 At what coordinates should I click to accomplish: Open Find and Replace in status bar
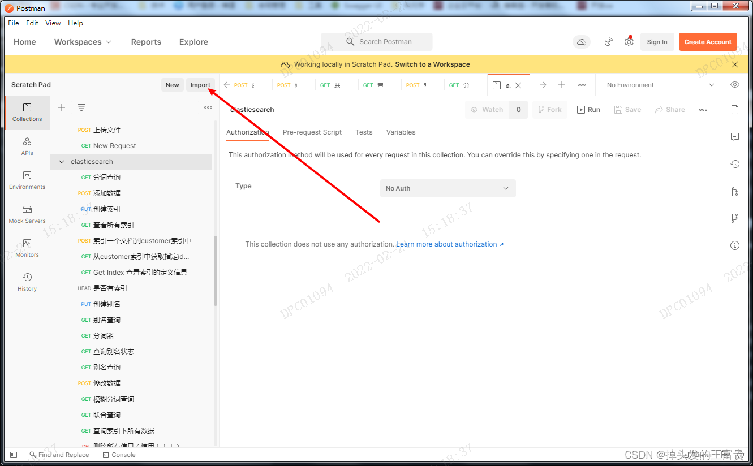click(59, 455)
